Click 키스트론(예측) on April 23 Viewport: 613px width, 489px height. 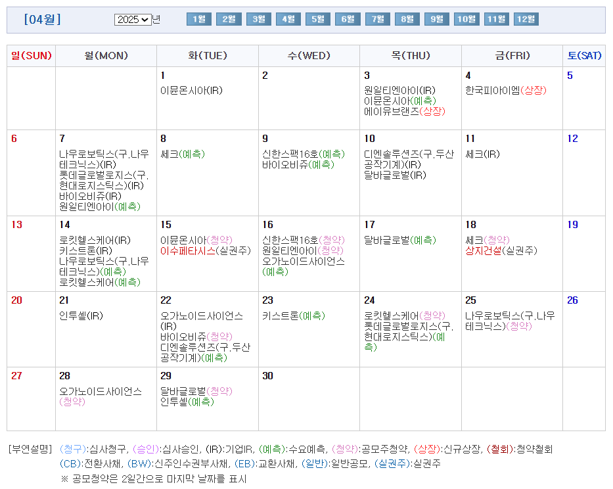(294, 315)
